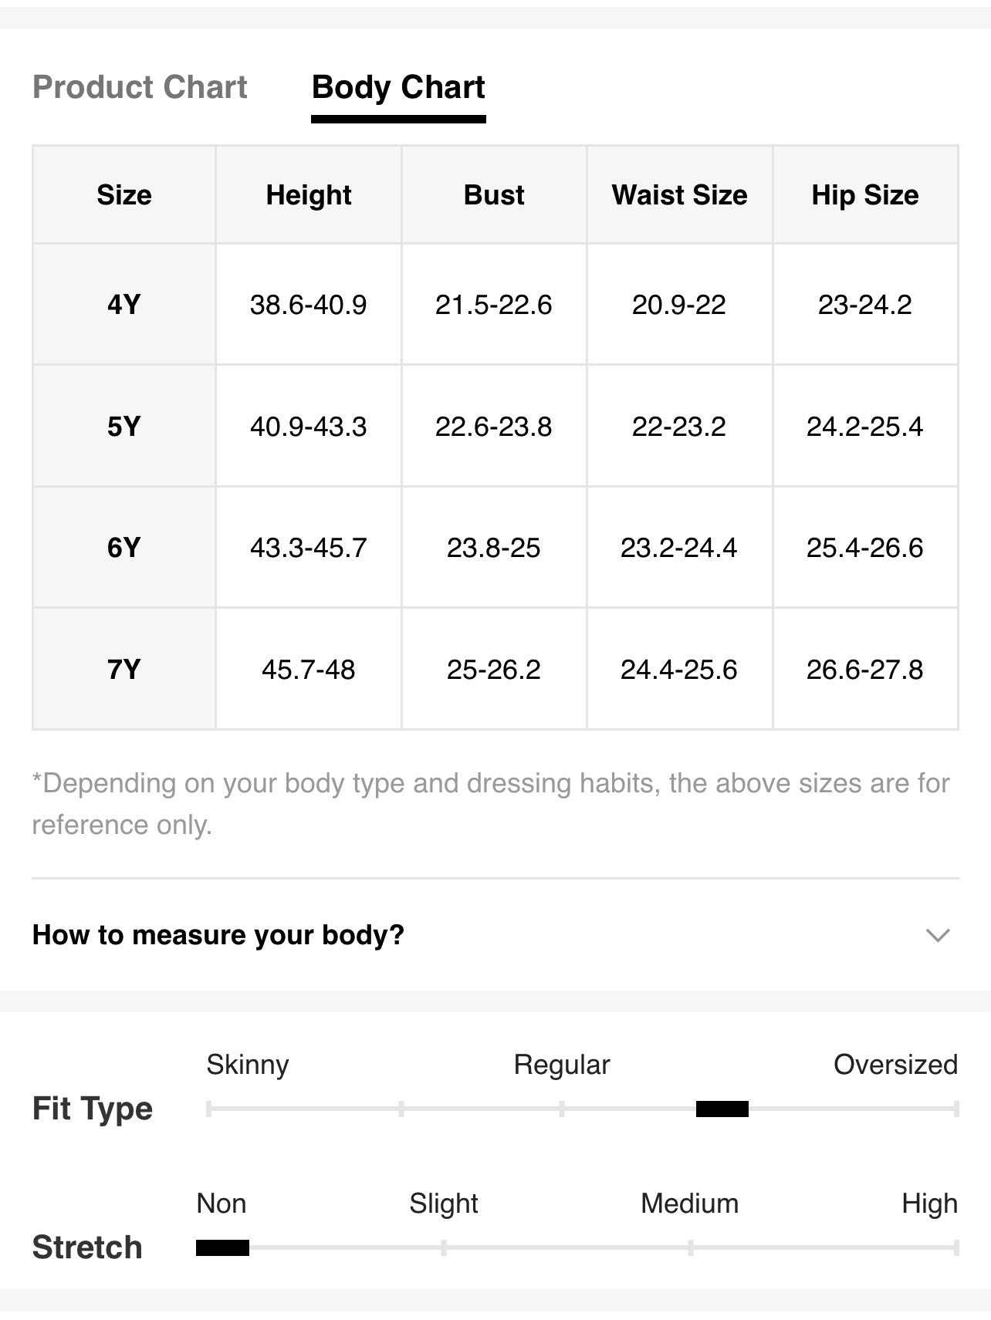Click the Fit Type slider marker
991x1320 pixels.
pos(722,1109)
